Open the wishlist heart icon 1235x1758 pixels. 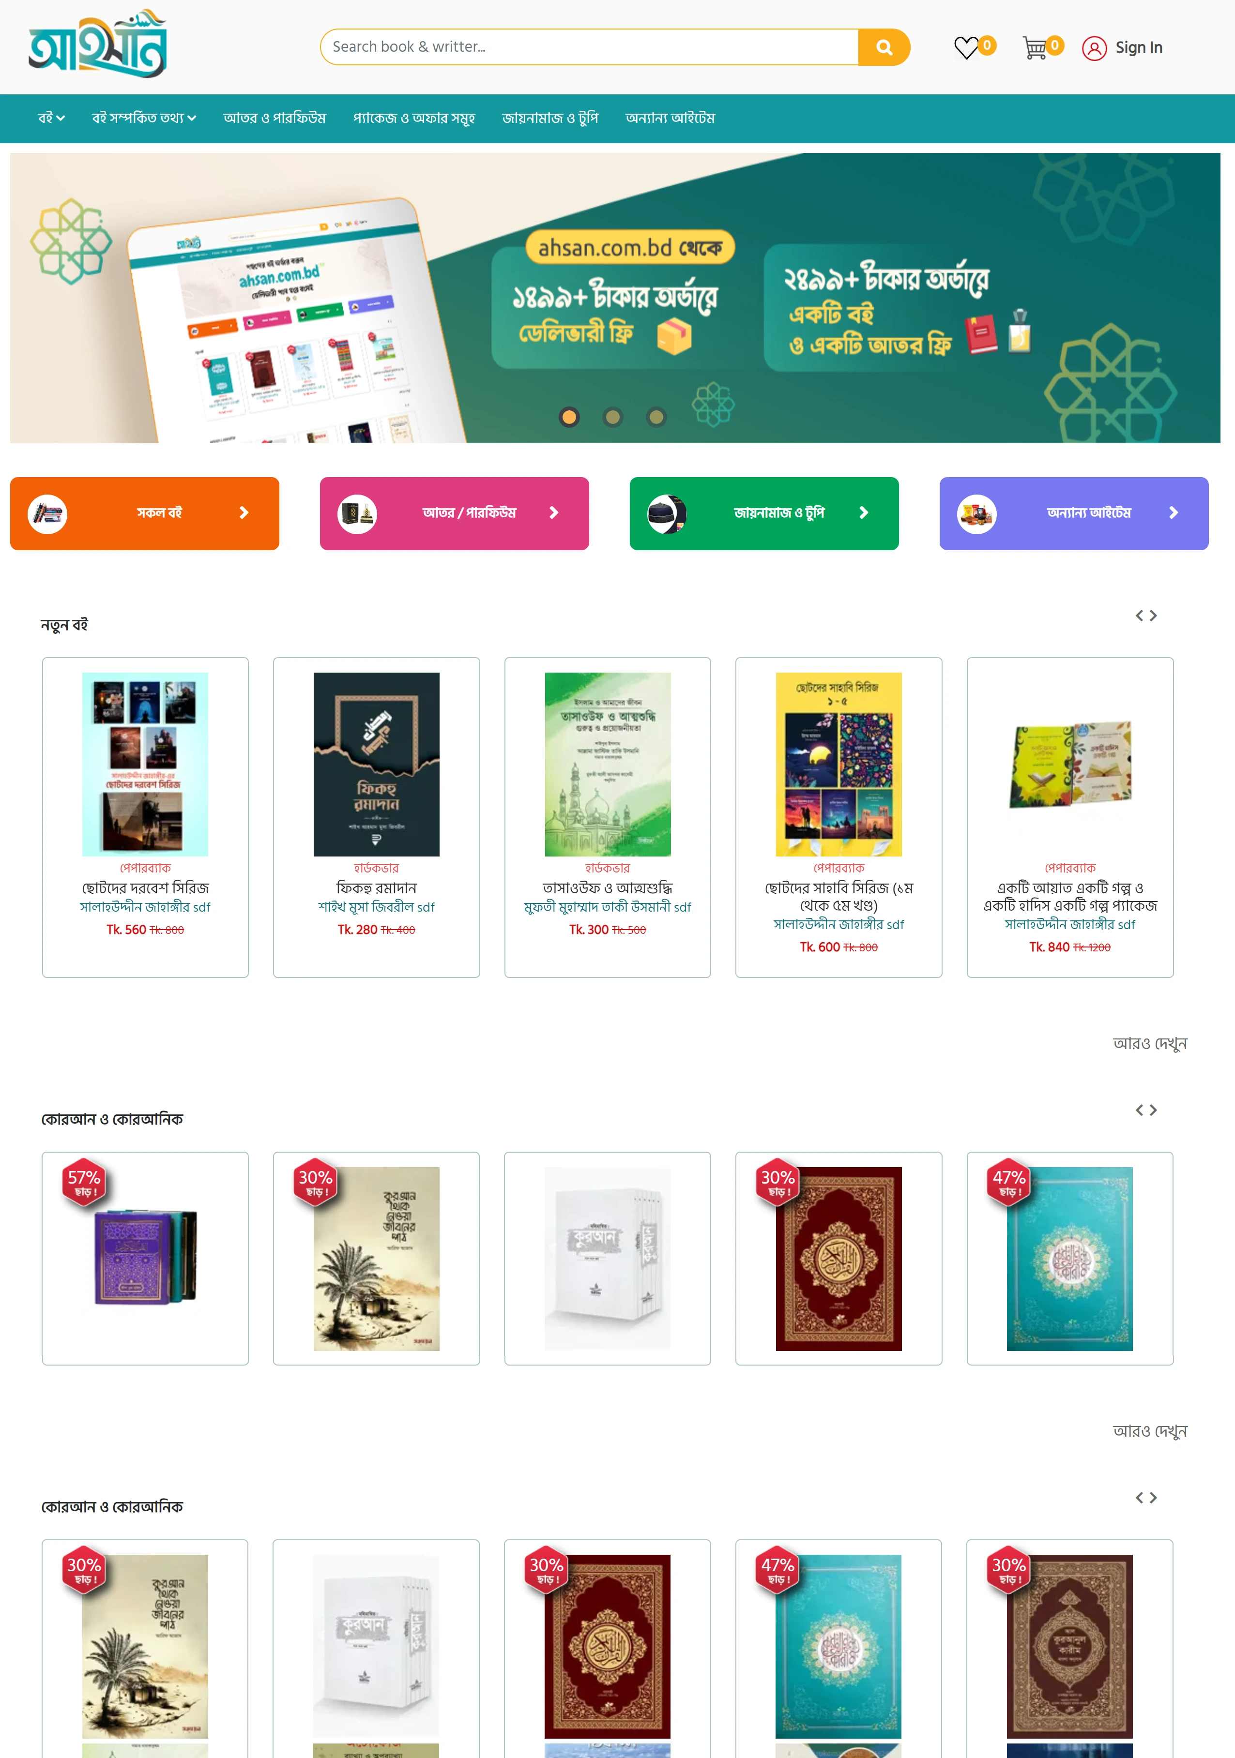coord(966,47)
